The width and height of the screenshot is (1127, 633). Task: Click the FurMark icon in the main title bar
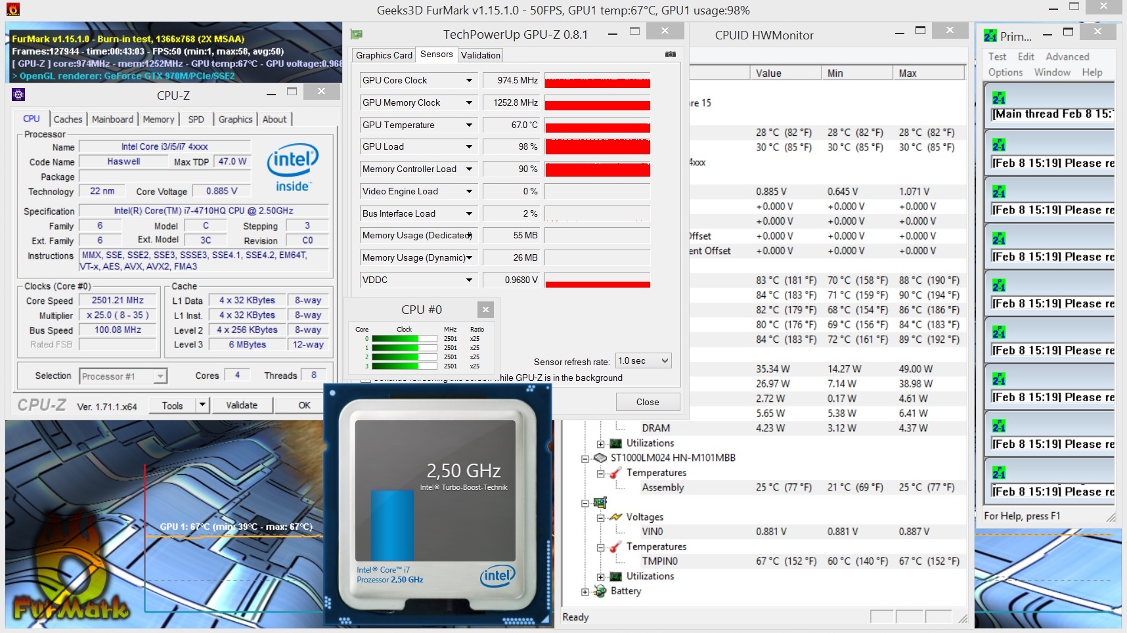12,9
